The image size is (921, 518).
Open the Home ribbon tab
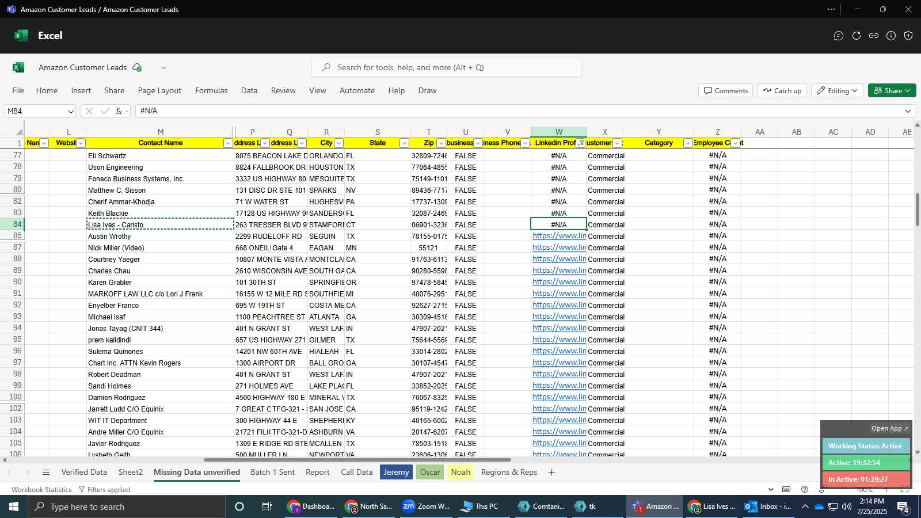[x=47, y=91]
